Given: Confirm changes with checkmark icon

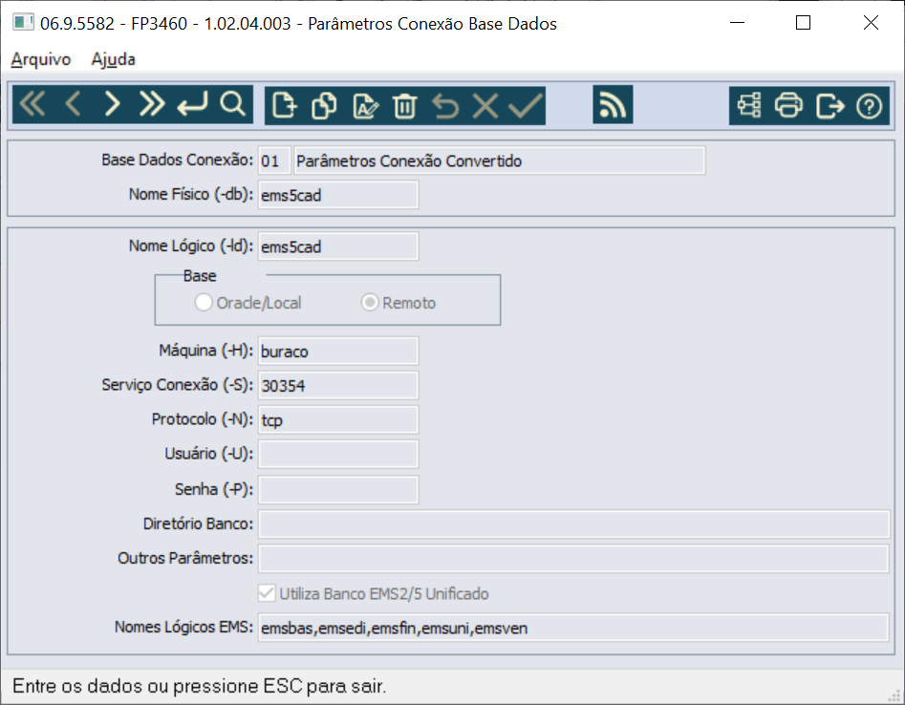Looking at the screenshot, I should (x=526, y=106).
